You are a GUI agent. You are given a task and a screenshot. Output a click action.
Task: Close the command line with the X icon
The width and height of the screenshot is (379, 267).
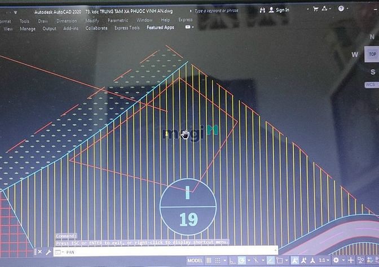point(40,252)
